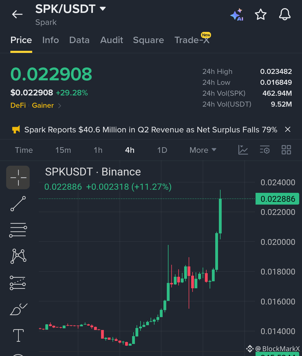Expand the More intervals dropdown
The width and height of the screenshot is (302, 356).
point(203,150)
